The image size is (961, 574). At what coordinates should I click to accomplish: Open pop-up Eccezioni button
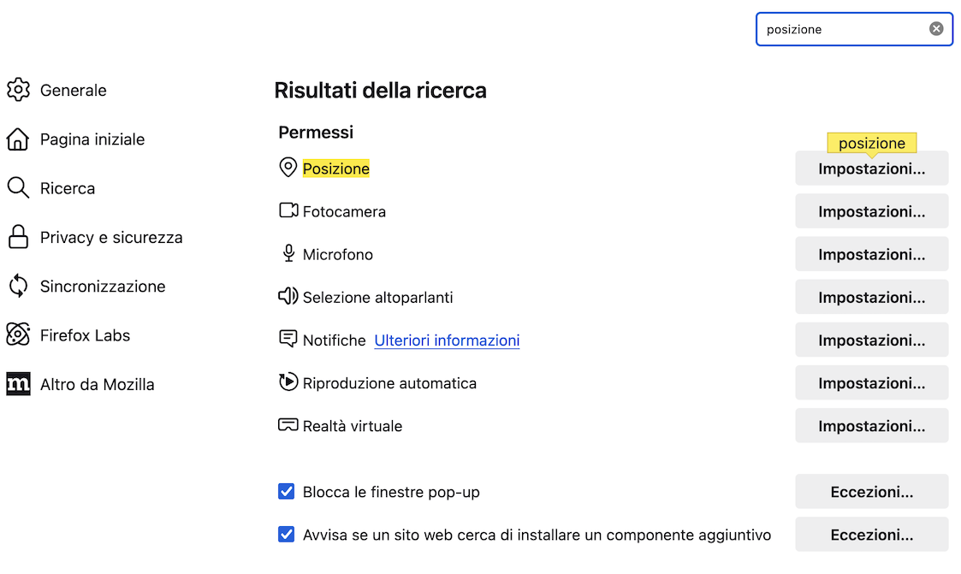871,492
